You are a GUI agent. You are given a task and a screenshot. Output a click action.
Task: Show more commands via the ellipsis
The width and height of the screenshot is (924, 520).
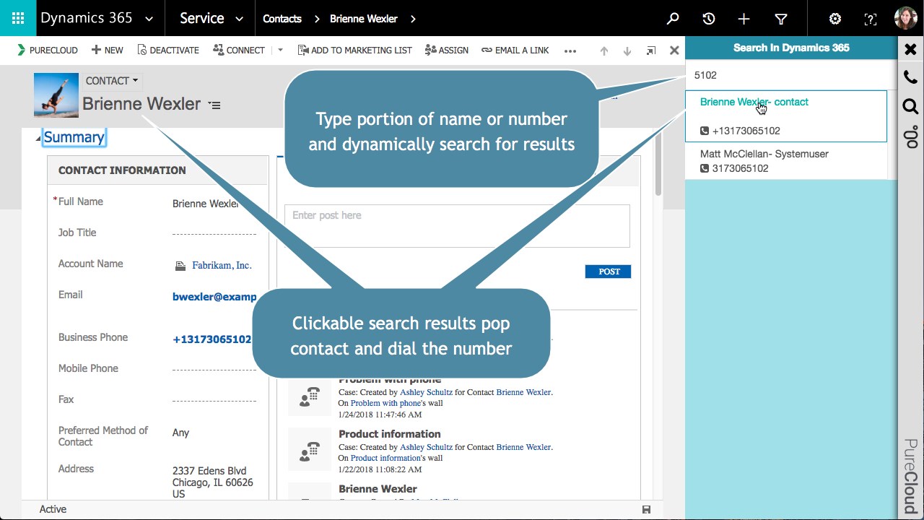click(570, 51)
